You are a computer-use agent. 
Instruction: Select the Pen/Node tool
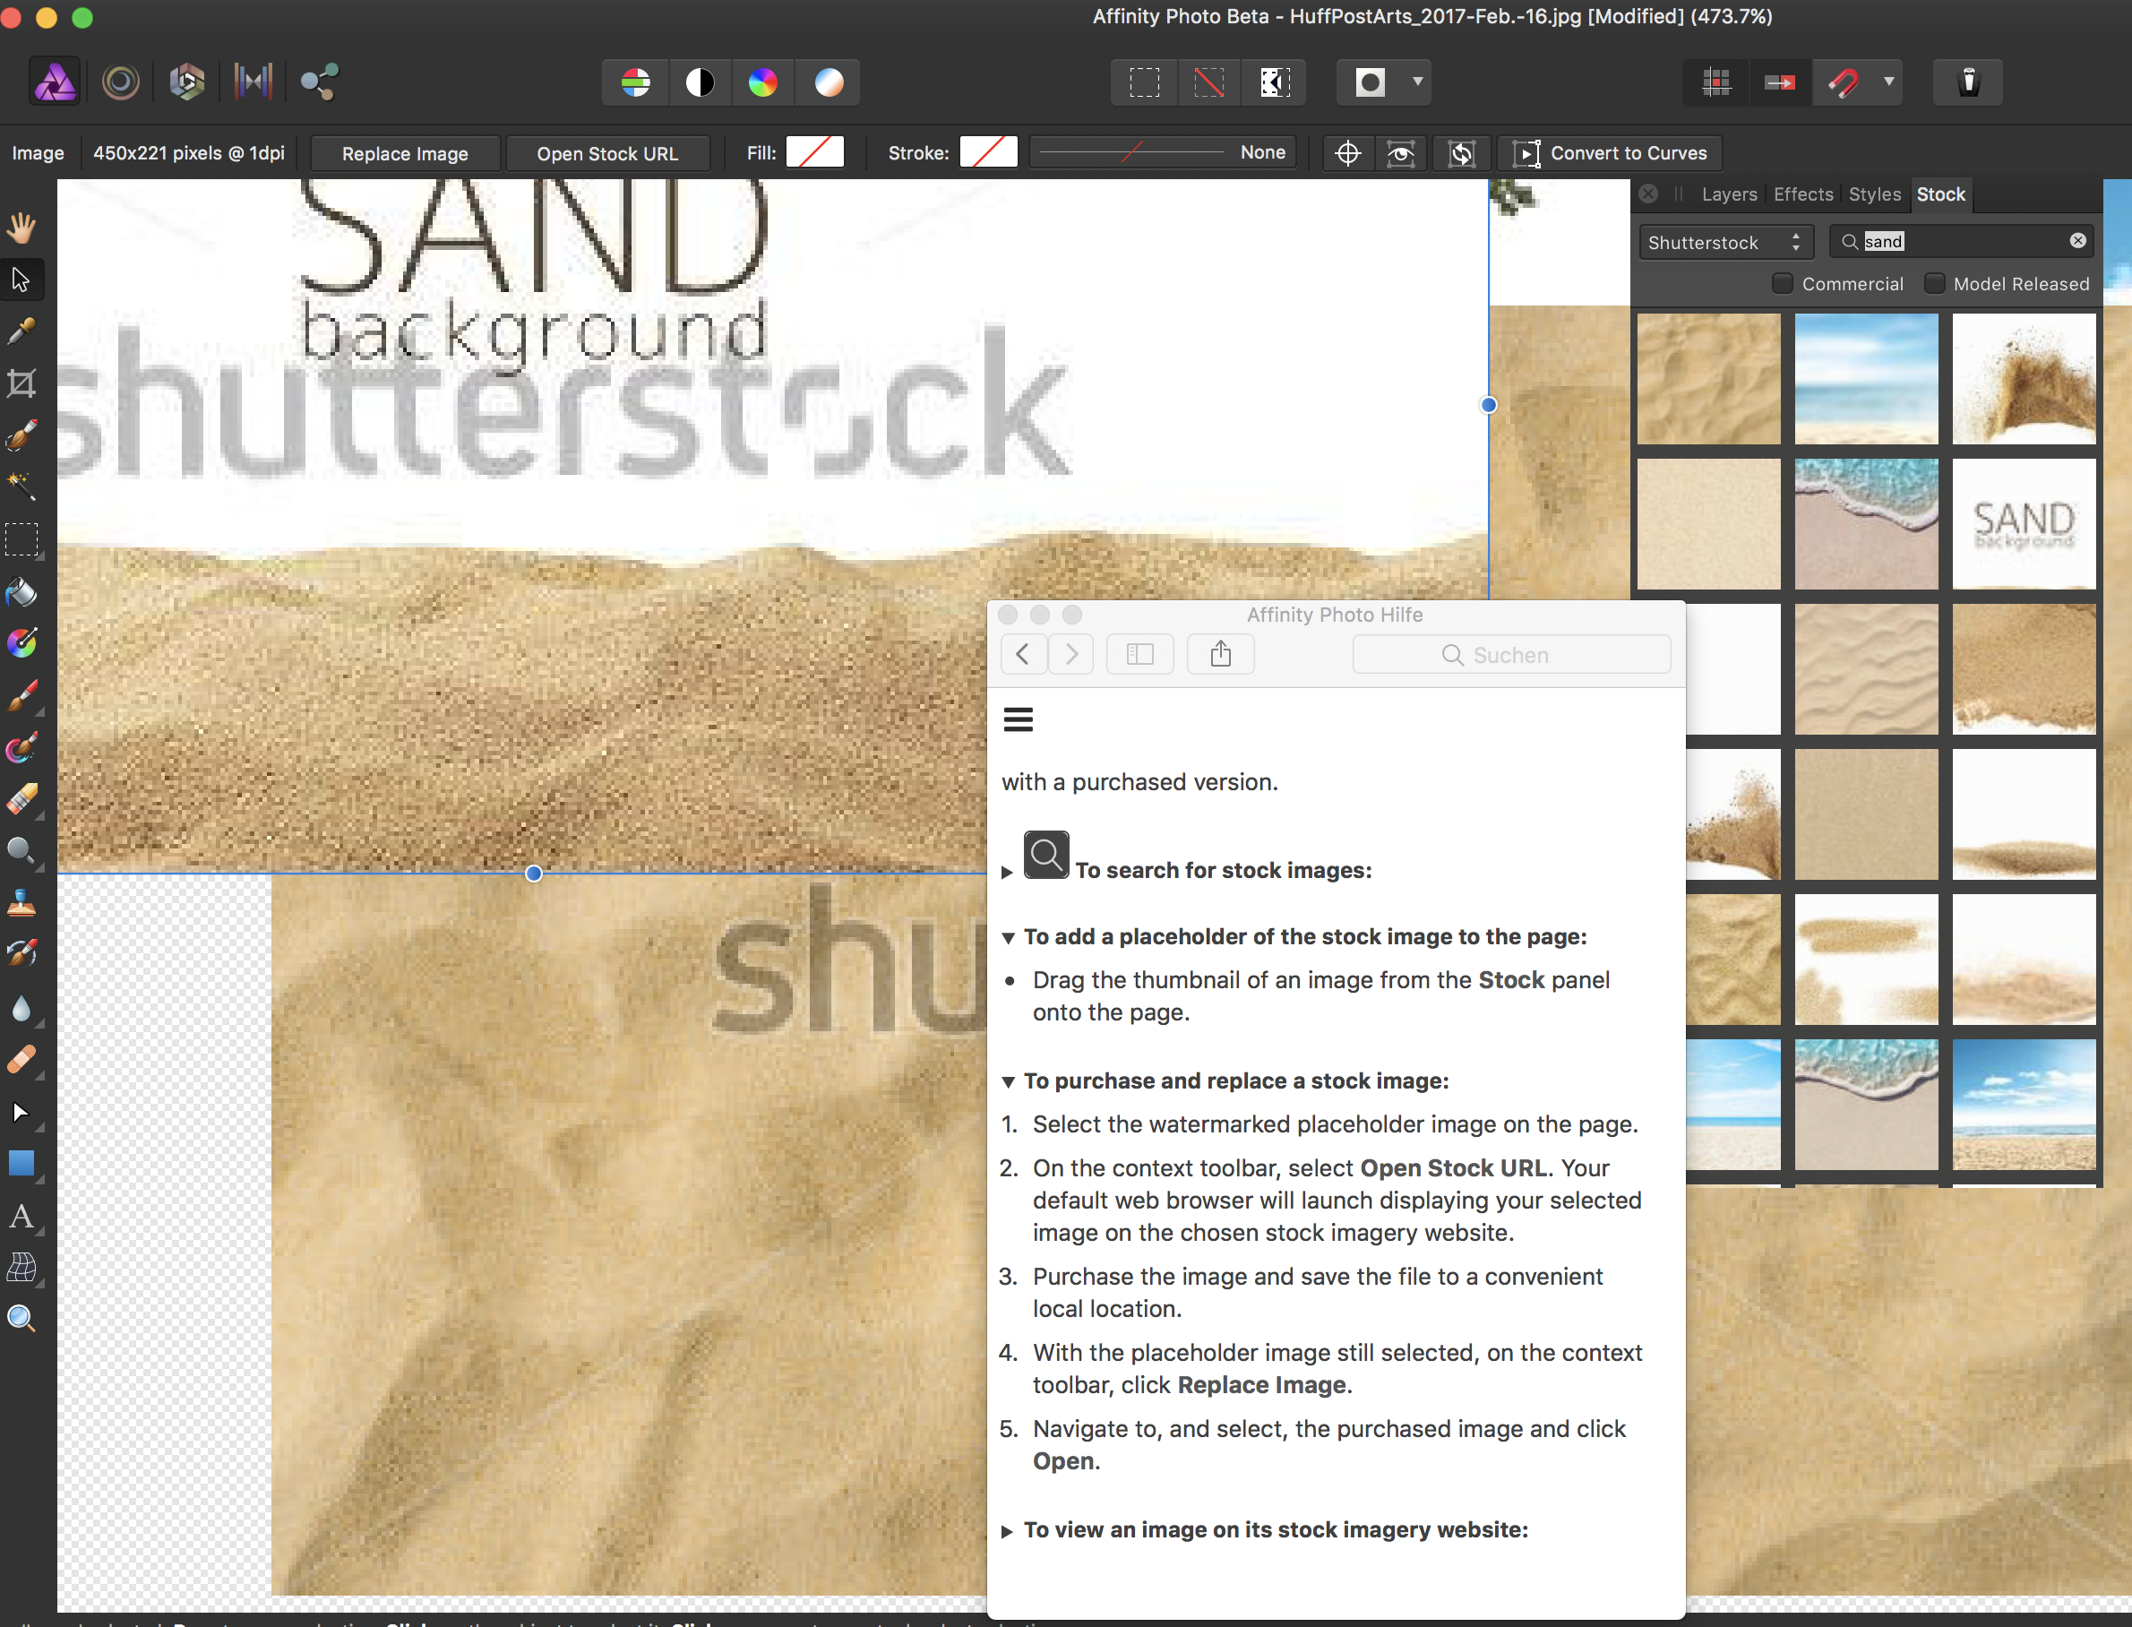pyautogui.click(x=21, y=1112)
